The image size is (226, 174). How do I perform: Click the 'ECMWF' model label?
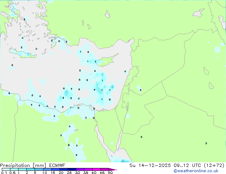(57, 165)
